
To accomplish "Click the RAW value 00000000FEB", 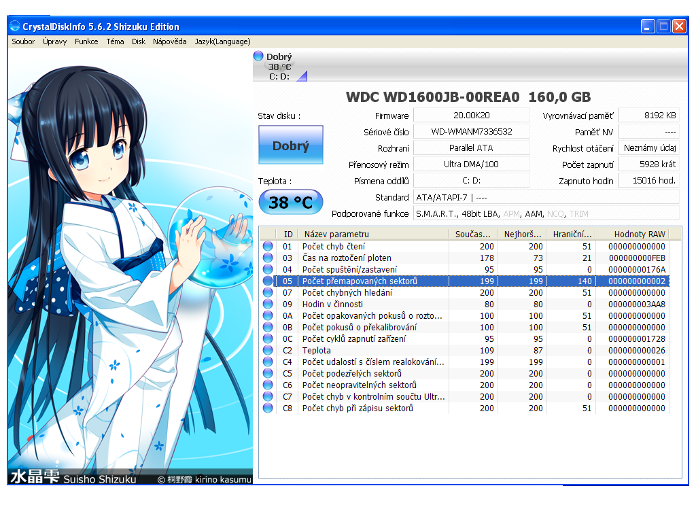I will (x=637, y=258).
